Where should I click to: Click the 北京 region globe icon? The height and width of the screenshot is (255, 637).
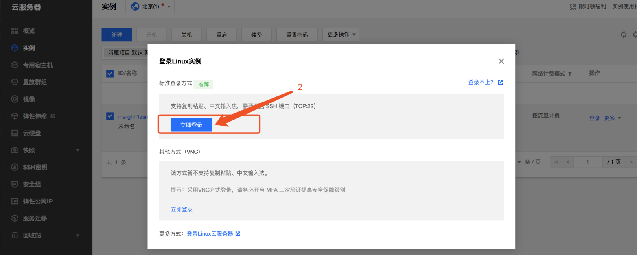point(135,6)
